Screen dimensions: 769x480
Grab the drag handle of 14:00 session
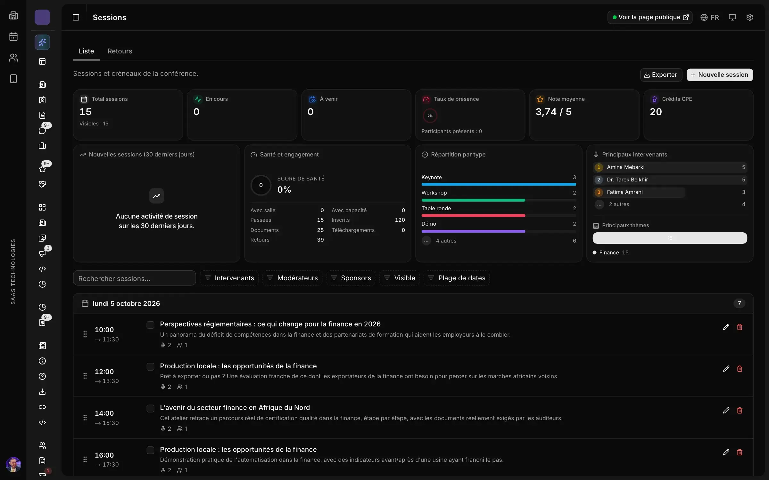pos(85,418)
